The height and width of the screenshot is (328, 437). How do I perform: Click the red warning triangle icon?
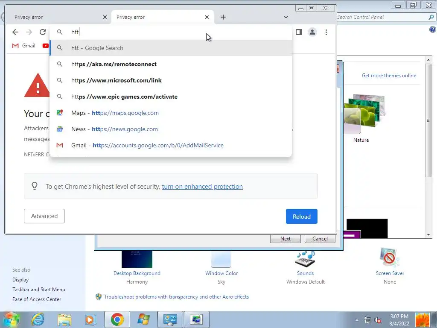point(37,85)
